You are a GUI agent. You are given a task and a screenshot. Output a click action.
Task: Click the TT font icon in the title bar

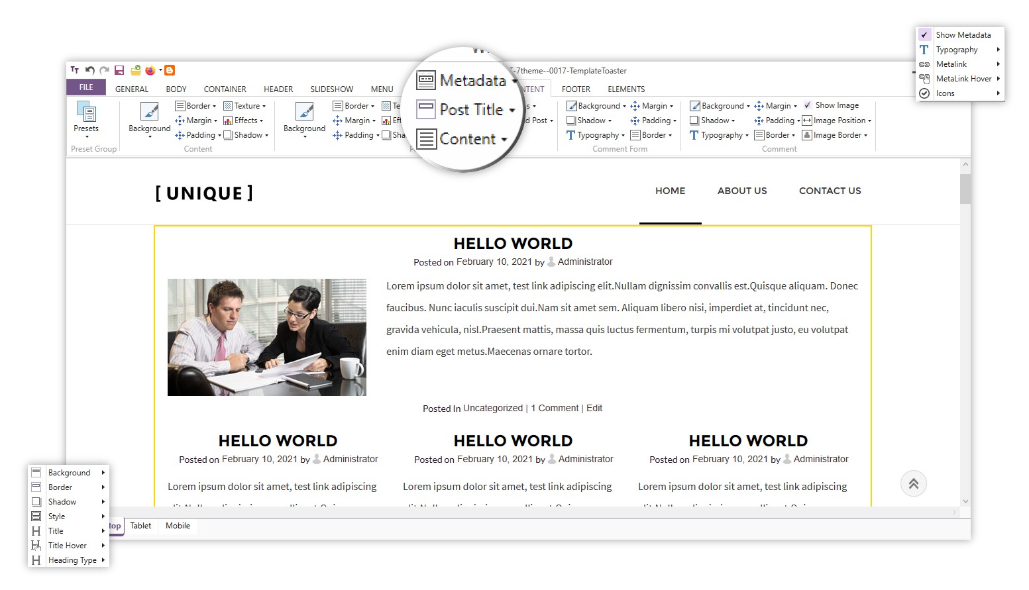(x=75, y=70)
